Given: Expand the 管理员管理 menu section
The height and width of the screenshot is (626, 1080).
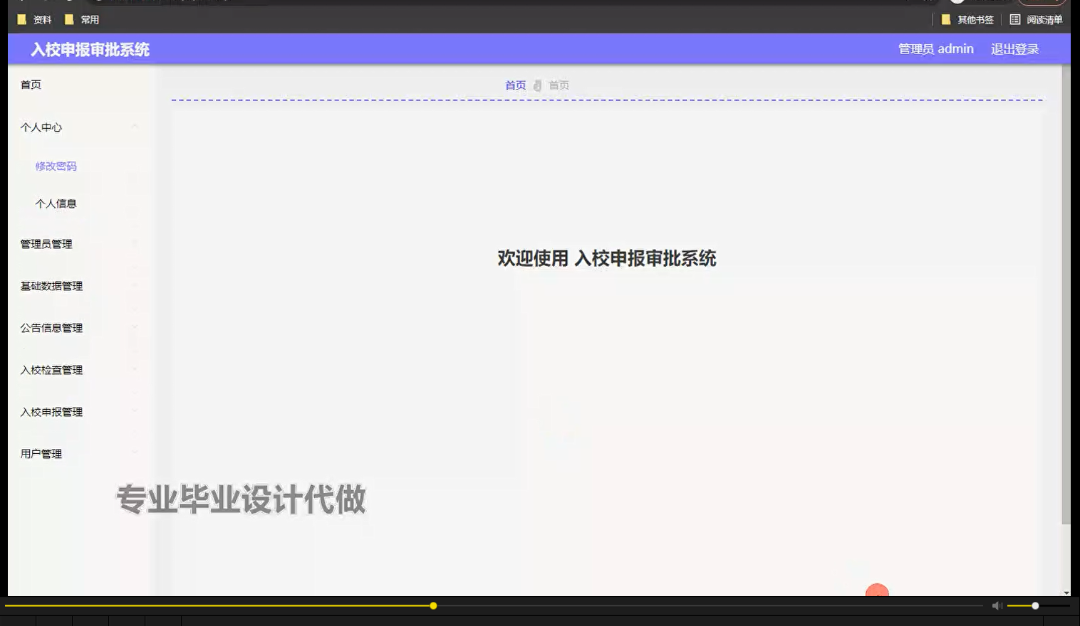Looking at the screenshot, I should 46,244.
